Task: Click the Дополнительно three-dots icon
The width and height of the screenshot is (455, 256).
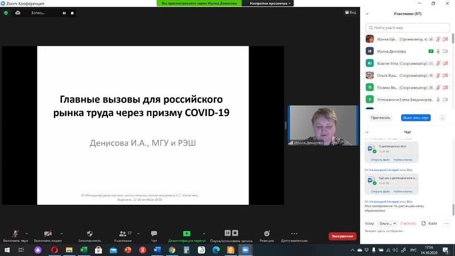Action: coord(294,233)
